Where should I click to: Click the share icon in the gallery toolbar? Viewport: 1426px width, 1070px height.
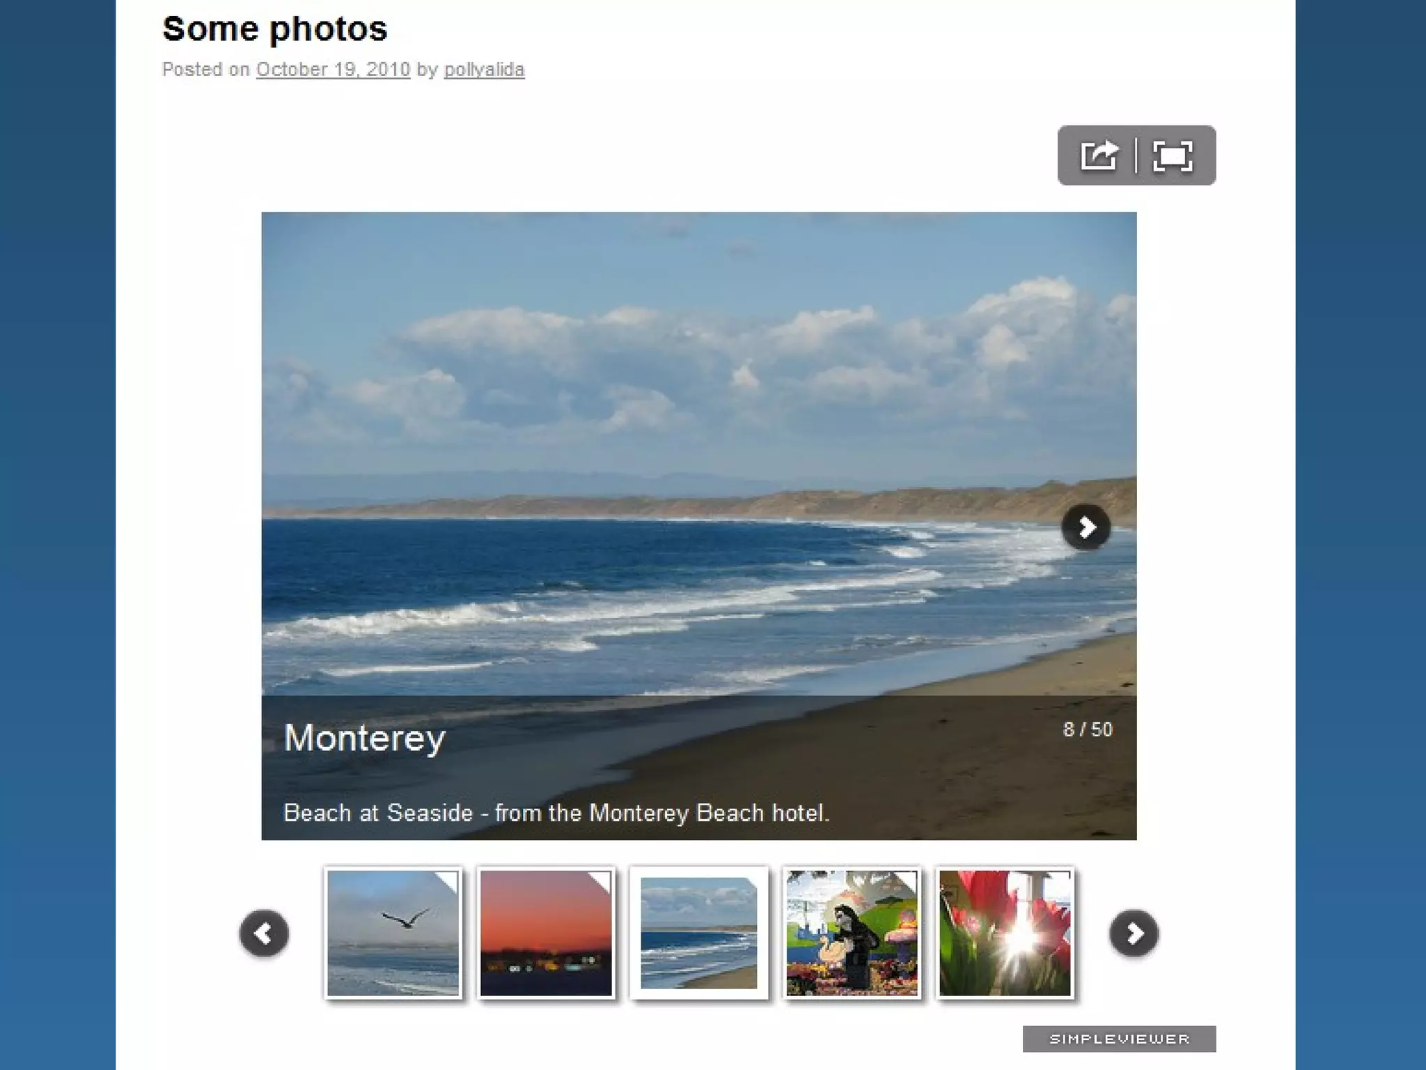[1099, 155]
